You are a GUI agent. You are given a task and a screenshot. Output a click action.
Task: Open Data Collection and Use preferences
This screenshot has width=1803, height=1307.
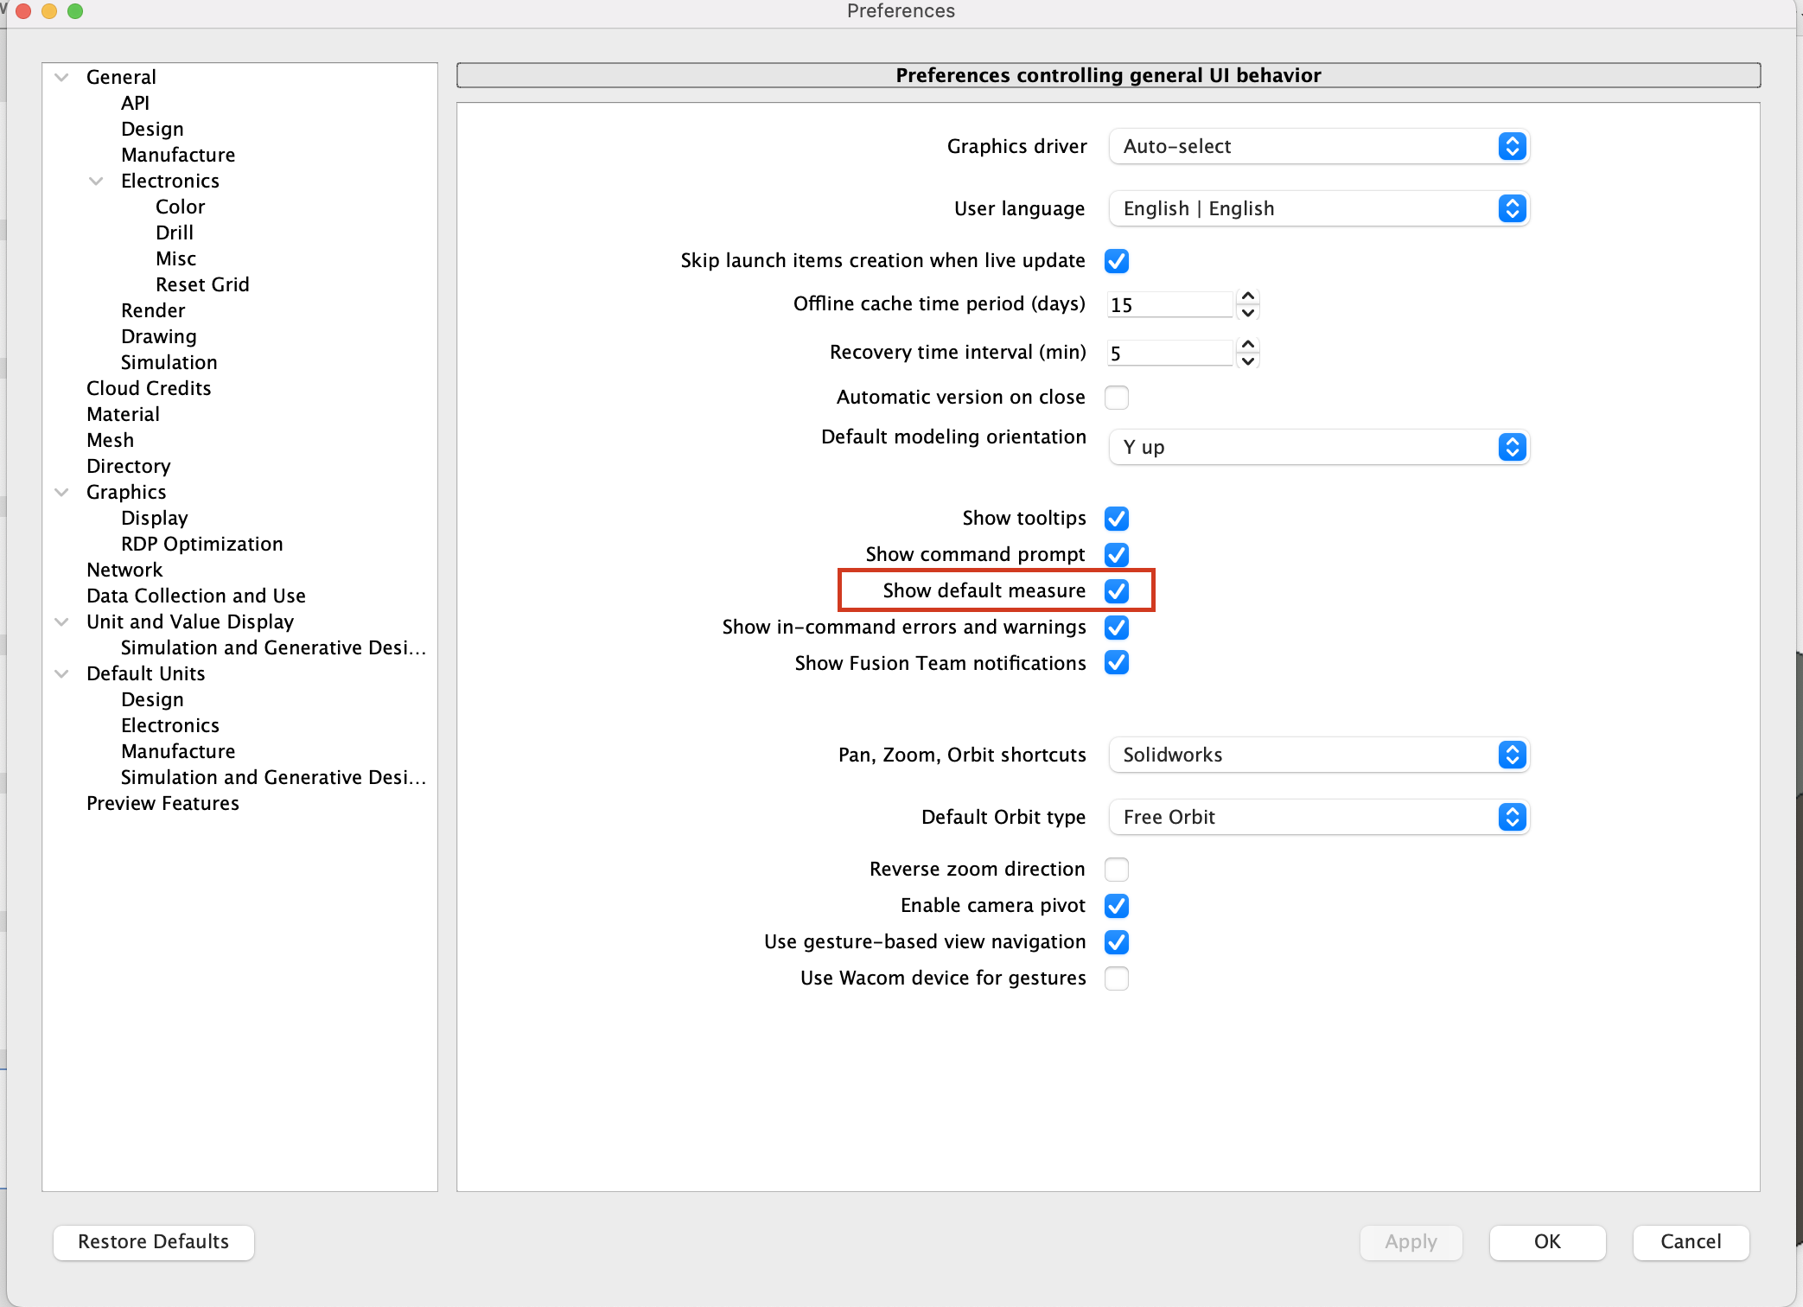pyautogui.click(x=196, y=596)
